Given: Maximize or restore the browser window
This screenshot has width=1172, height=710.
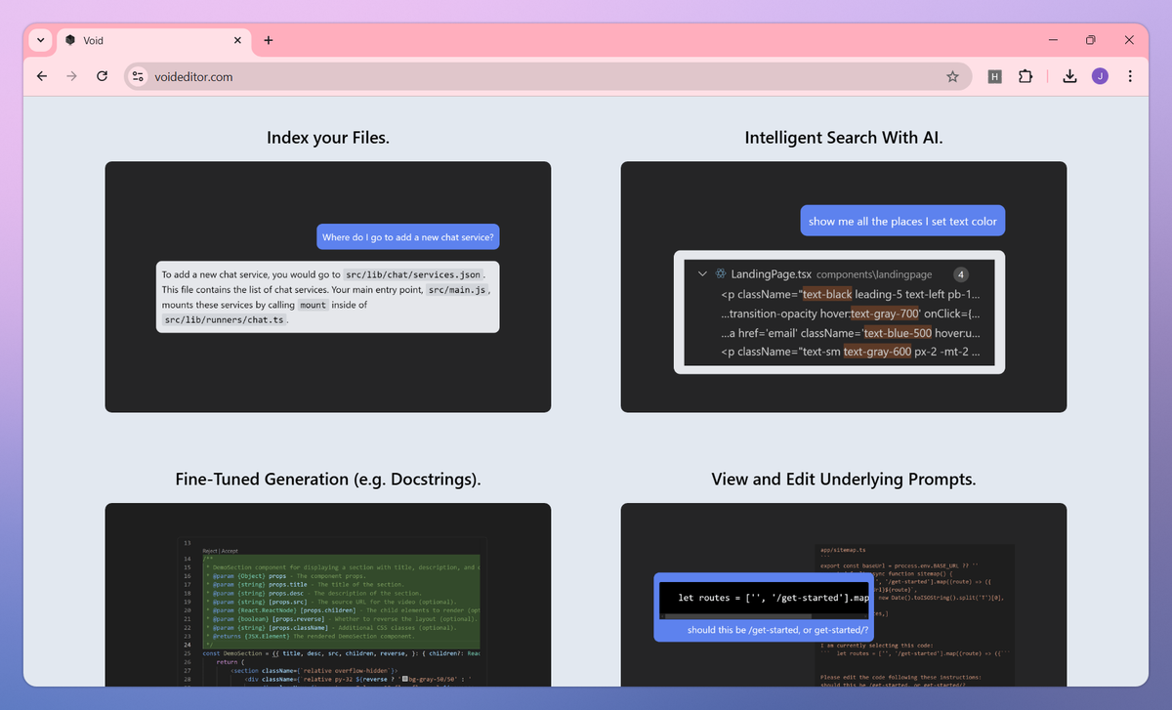Looking at the screenshot, I should 1091,40.
